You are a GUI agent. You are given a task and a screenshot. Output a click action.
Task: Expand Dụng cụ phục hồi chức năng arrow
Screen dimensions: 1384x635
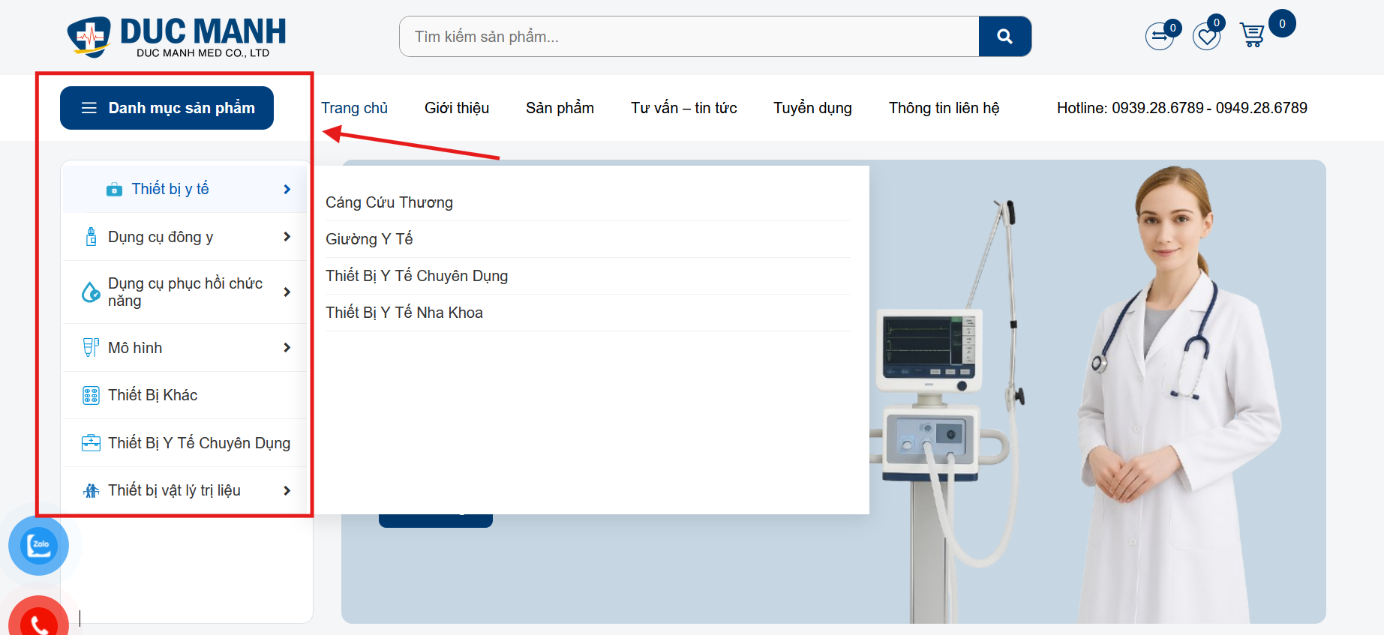point(287,292)
